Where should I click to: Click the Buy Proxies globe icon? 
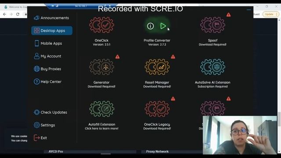(36, 69)
